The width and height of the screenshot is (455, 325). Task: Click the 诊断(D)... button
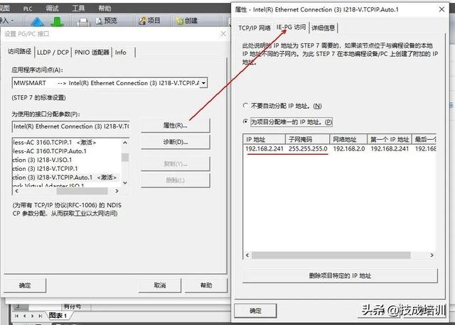tap(176, 142)
